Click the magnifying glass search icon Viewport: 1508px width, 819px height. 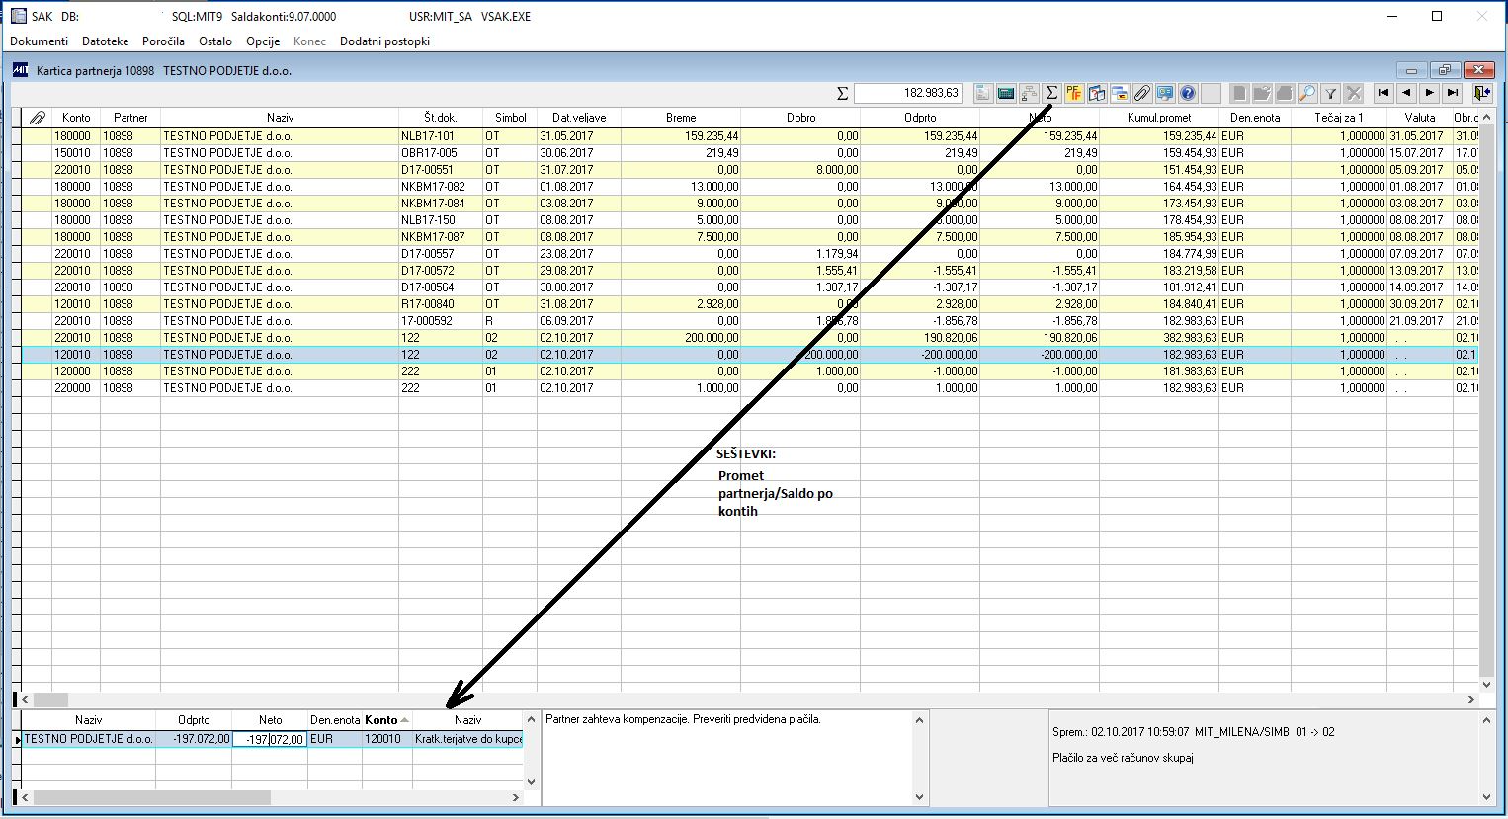tap(1307, 93)
